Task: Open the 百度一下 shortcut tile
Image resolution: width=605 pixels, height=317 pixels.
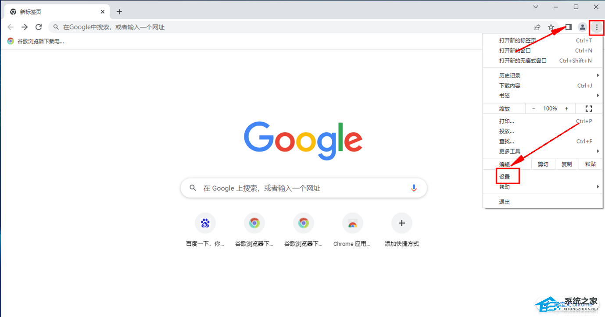Action: coord(205,230)
